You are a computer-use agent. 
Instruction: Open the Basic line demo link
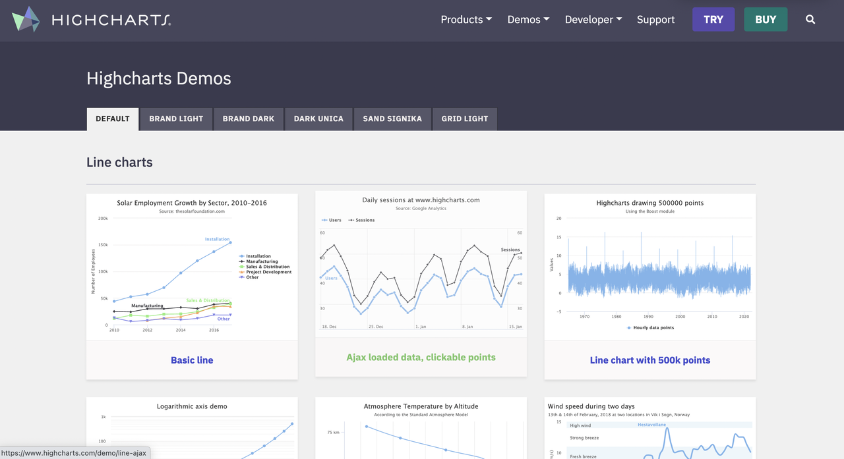192,360
